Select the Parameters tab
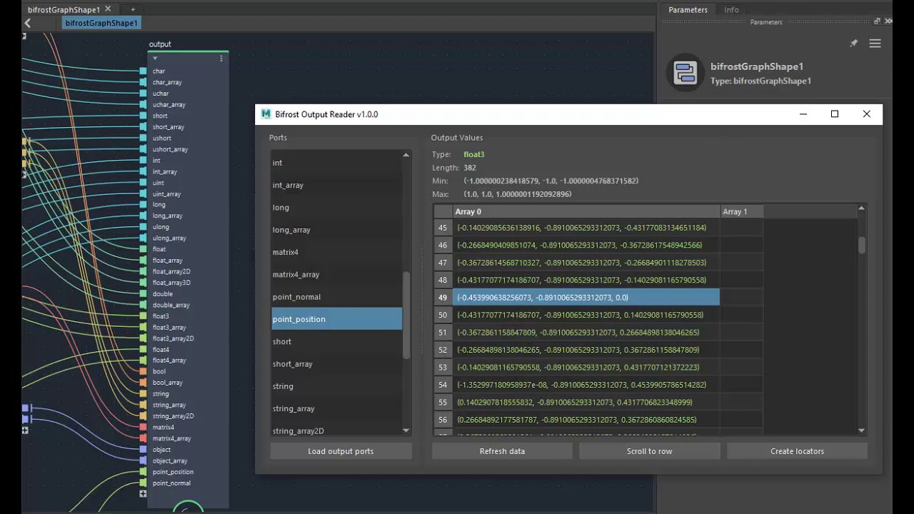Viewport: 914px width, 514px height. coord(688,10)
